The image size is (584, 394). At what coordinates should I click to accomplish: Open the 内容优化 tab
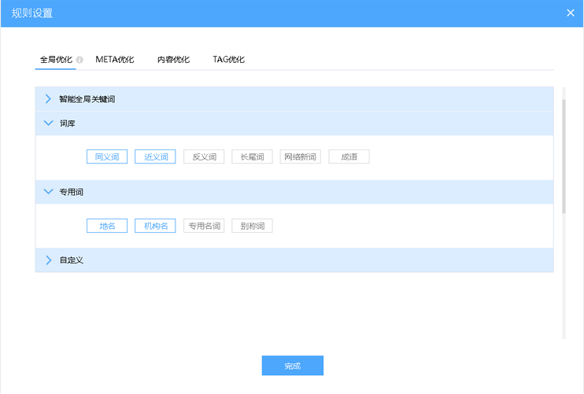point(173,60)
